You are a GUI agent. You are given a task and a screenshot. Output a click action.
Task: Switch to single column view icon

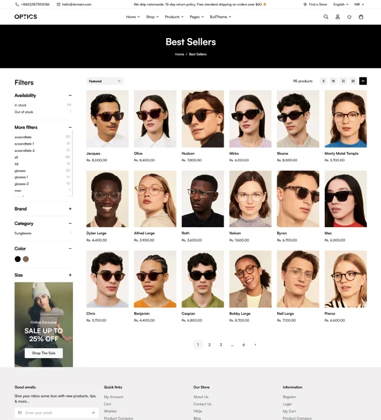click(324, 81)
